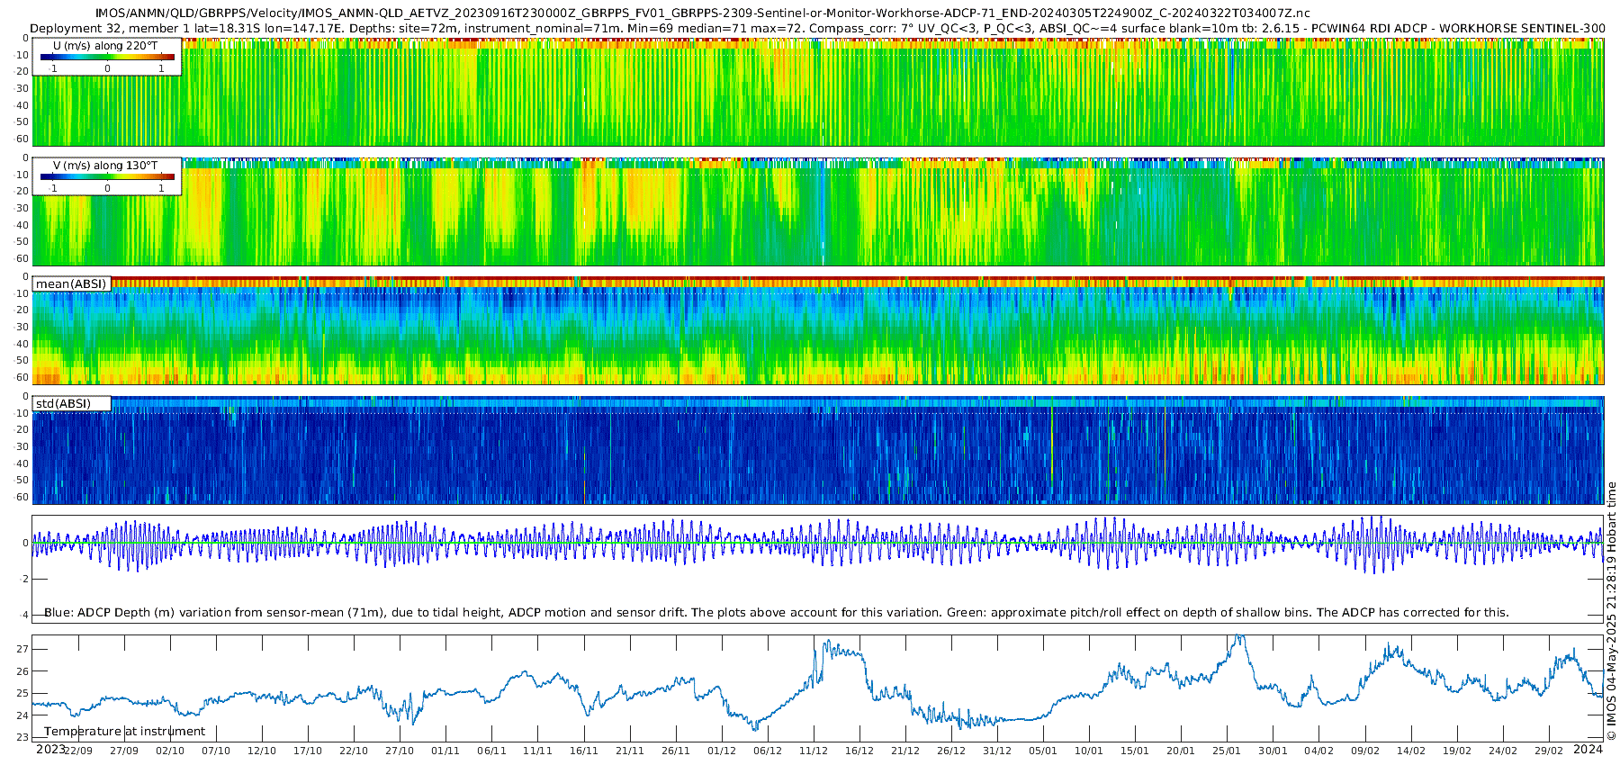Click the 05/01 date tick on time axis
Image resolution: width=1620 pixels, height=765 pixels.
point(1043,751)
